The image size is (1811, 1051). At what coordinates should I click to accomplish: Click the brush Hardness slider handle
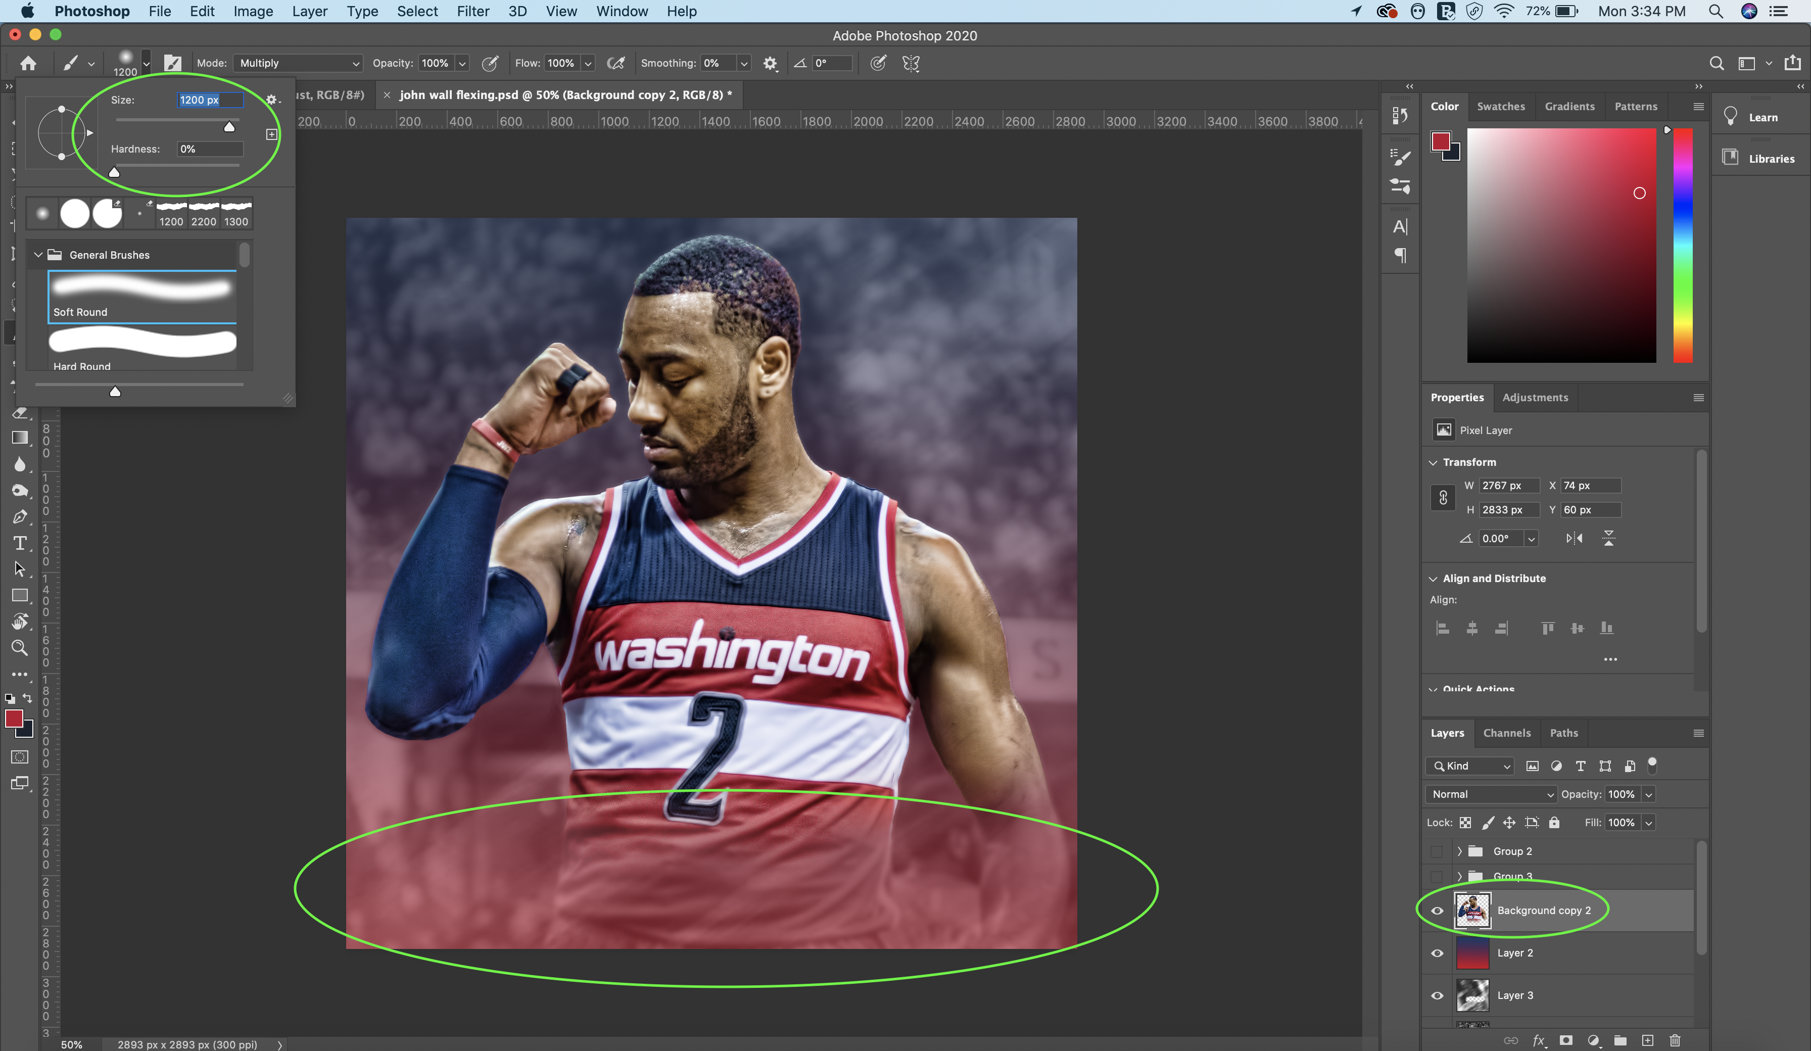click(114, 172)
